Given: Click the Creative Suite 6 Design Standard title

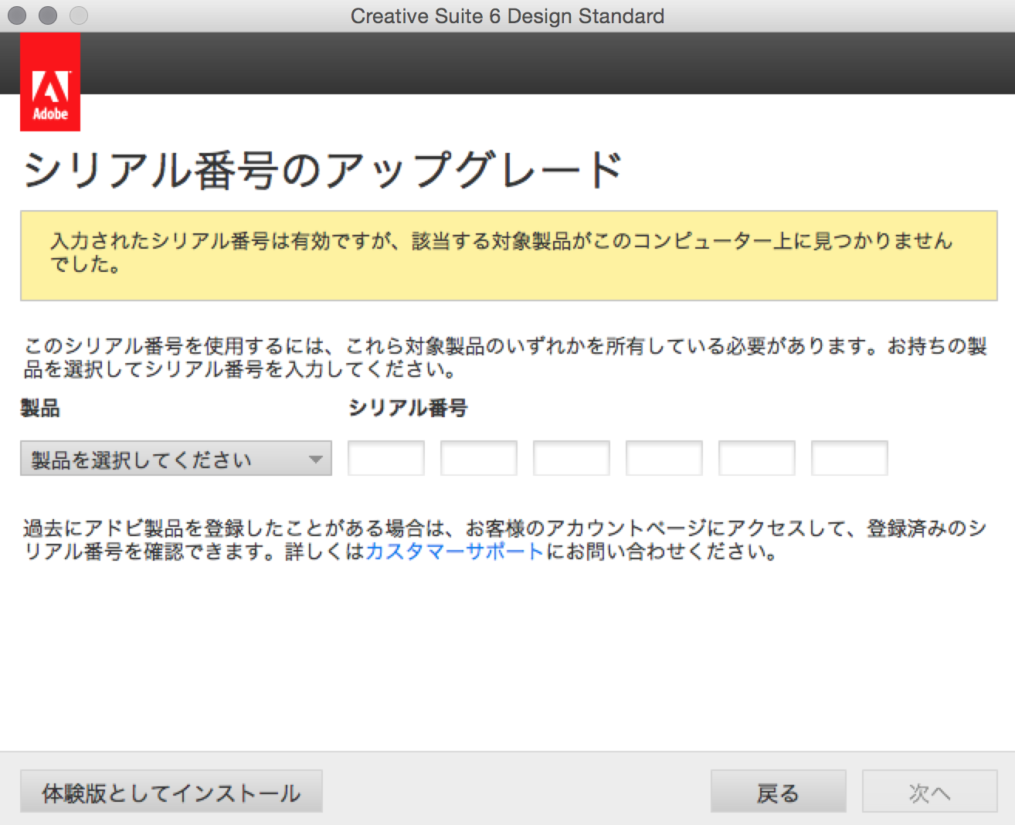Looking at the screenshot, I should tap(507, 16).
